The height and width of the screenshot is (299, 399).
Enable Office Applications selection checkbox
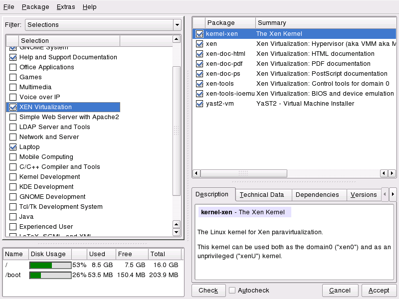coord(13,67)
